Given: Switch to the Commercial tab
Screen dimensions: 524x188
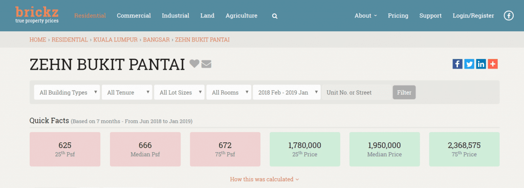Looking at the screenshot, I should pos(134,16).
